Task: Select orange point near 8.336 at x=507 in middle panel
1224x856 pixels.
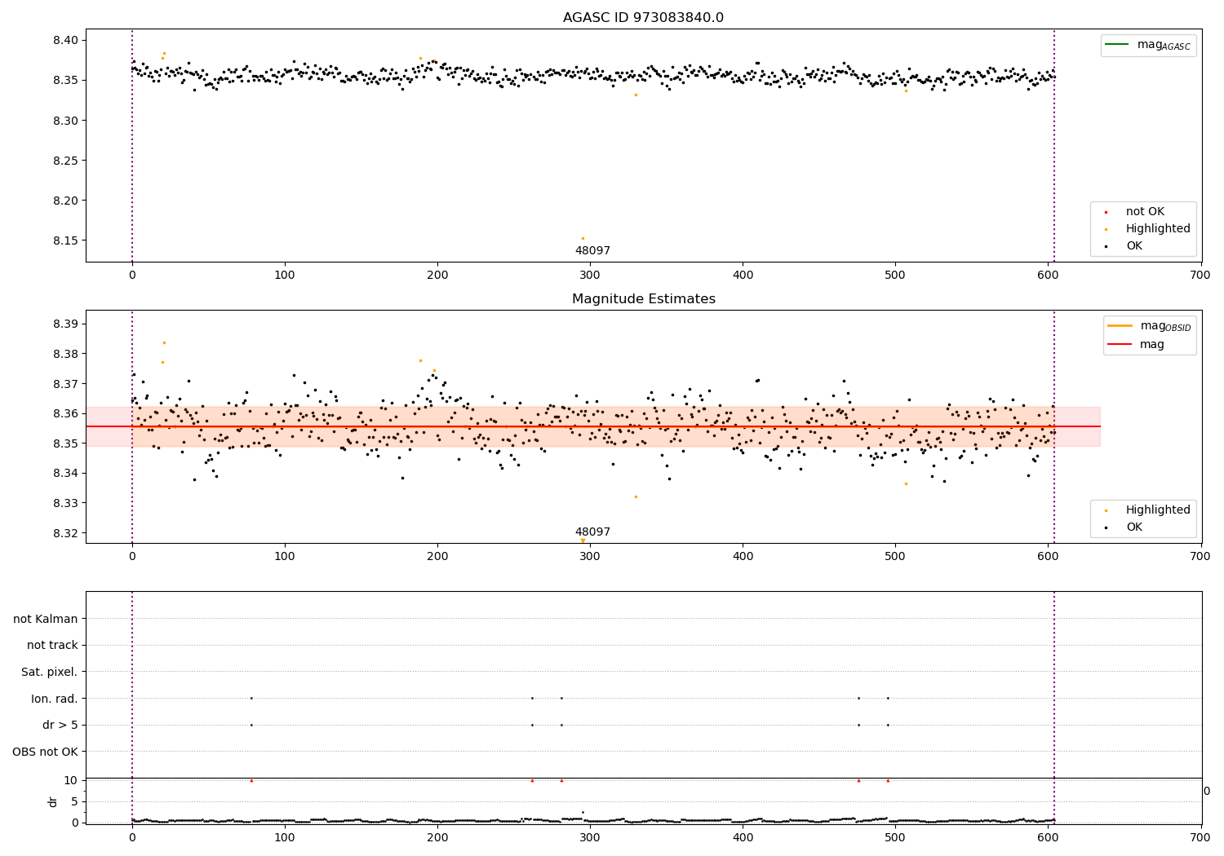Action: pyautogui.click(x=906, y=483)
